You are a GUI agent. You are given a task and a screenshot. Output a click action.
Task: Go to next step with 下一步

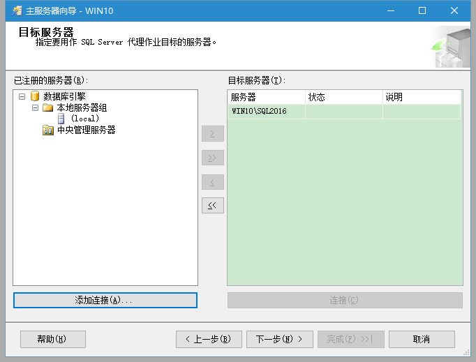(x=279, y=339)
